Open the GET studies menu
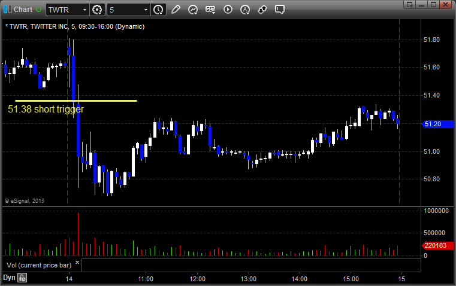The image size is (456, 286). [x=210, y=10]
